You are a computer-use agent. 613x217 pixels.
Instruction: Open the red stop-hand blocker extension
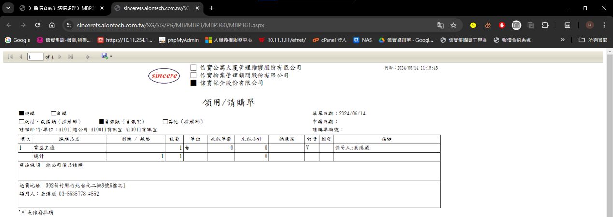coord(502,25)
